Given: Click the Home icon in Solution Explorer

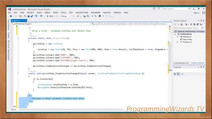Looking at the screenshot, I should 182,24.
